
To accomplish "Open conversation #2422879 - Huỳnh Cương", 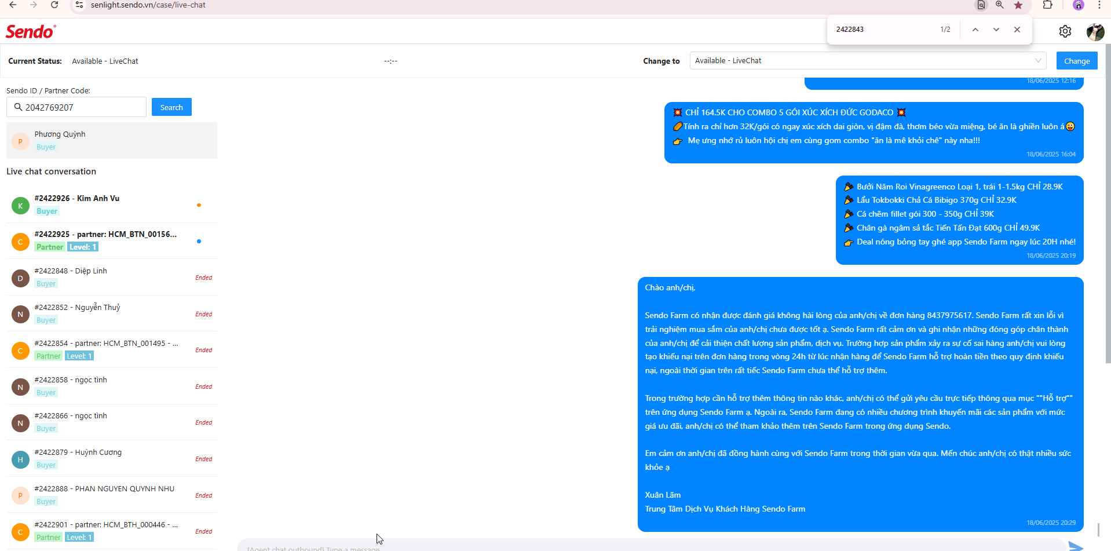I will click(112, 459).
